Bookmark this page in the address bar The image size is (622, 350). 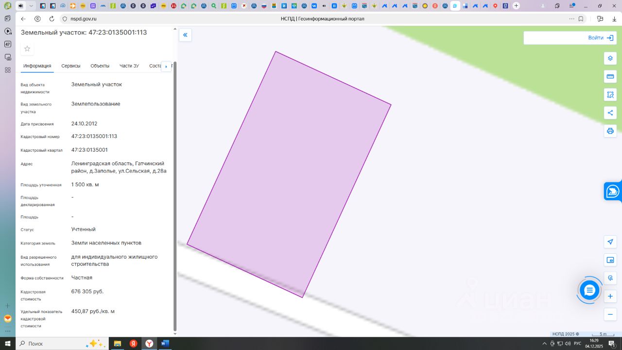click(x=581, y=19)
